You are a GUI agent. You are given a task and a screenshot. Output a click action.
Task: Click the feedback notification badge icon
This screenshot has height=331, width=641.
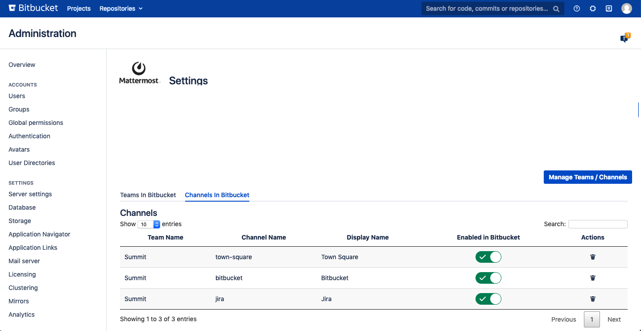(624, 38)
